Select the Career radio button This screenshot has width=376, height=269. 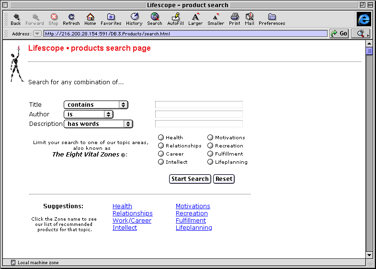(x=161, y=154)
